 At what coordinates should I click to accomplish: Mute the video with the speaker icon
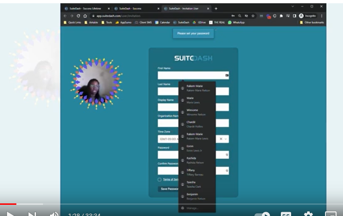point(54,214)
